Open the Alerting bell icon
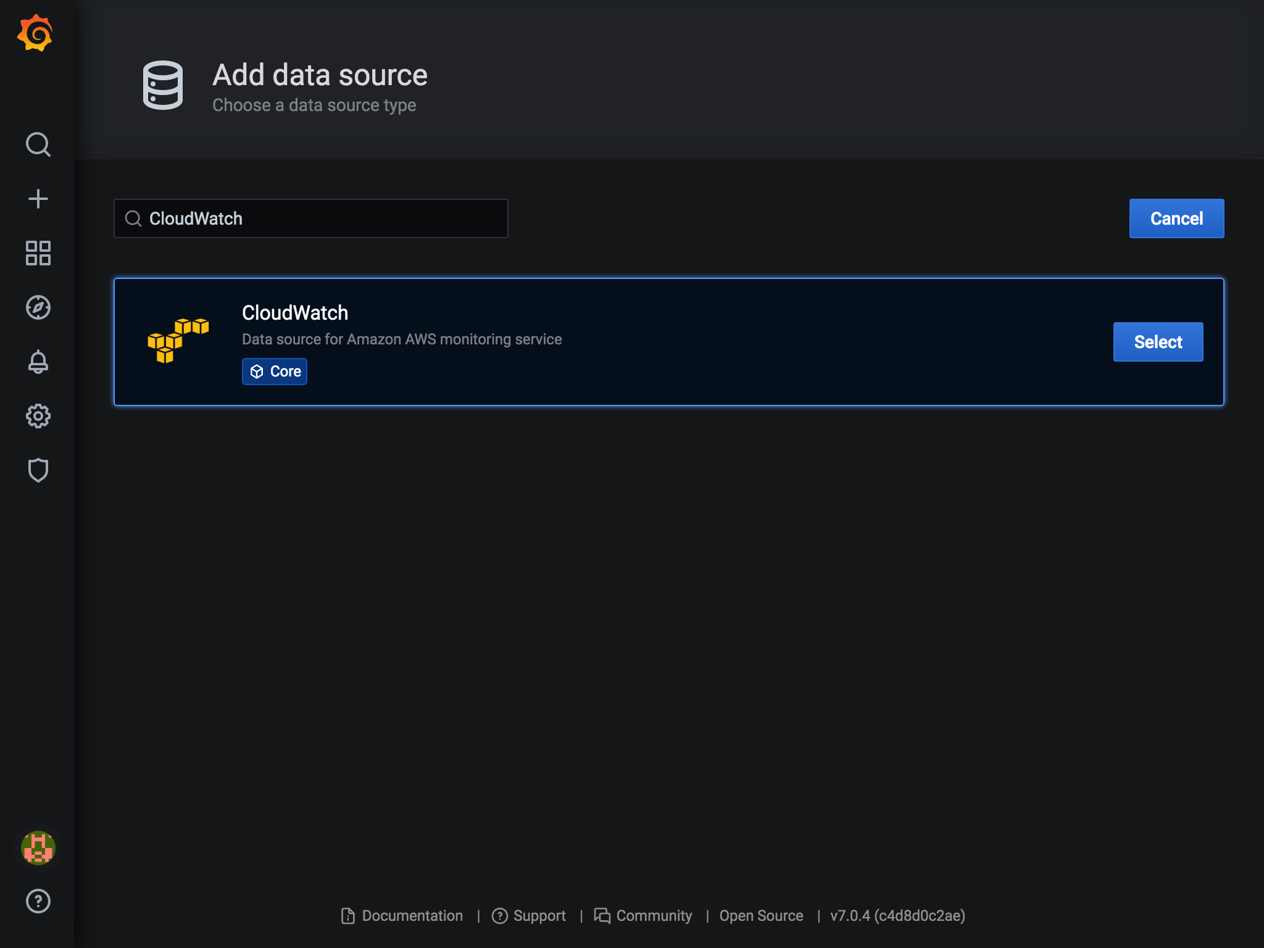 coord(38,362)
